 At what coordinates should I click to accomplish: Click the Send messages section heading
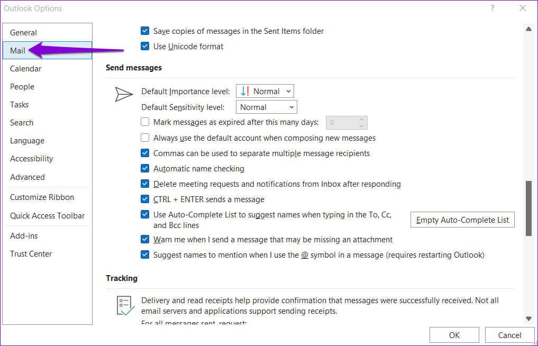(x=134, y=68)
